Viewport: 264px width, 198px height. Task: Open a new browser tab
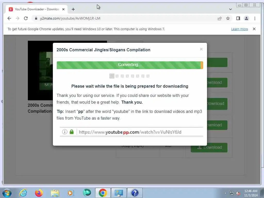pyautogui.click(x=73, y=9)
